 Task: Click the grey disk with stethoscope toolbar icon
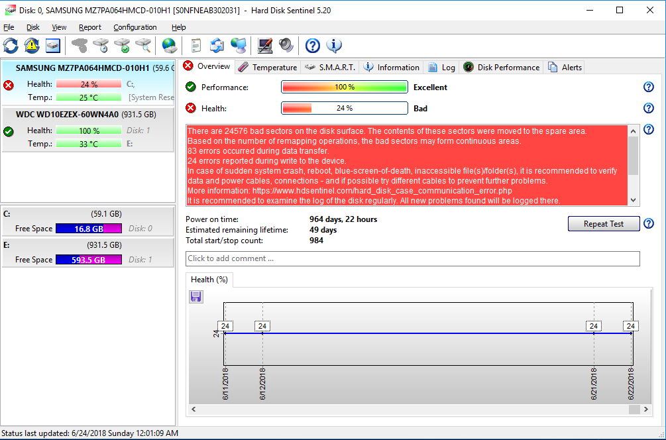[x=80, y=45]
